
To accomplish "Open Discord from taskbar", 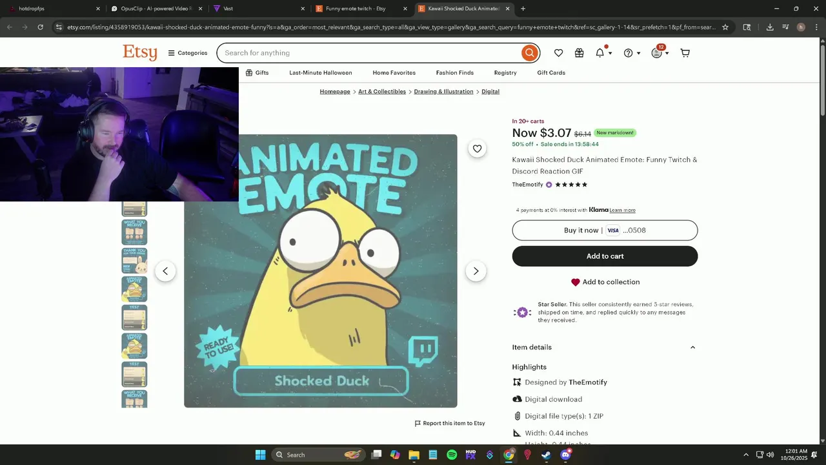I will pyautogui.click(x=566, y=455).
